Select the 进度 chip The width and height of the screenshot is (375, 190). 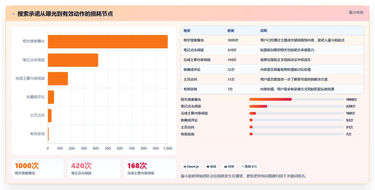(229, 166)
